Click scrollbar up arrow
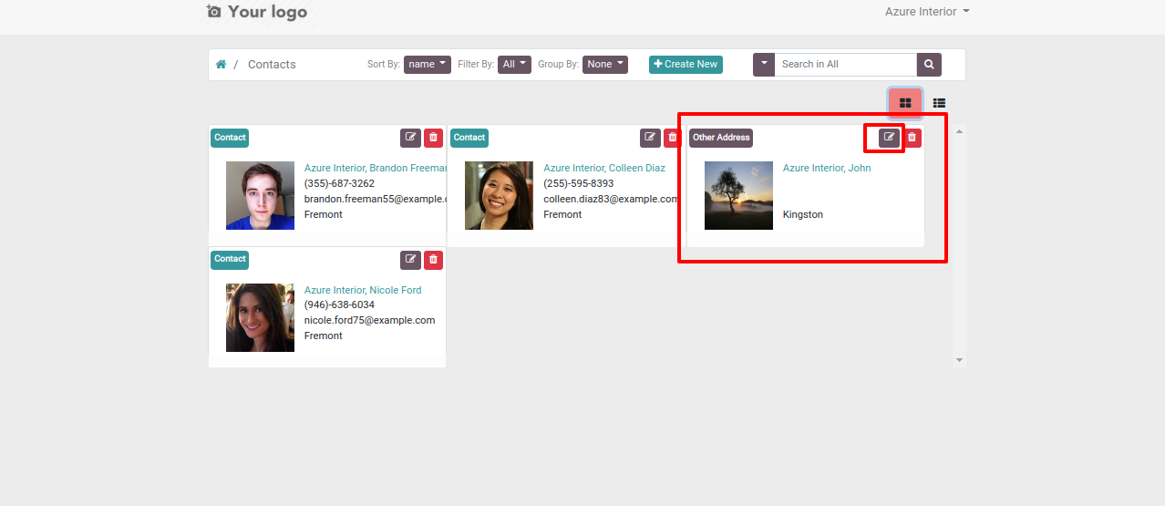 click(x=959, y=131)
